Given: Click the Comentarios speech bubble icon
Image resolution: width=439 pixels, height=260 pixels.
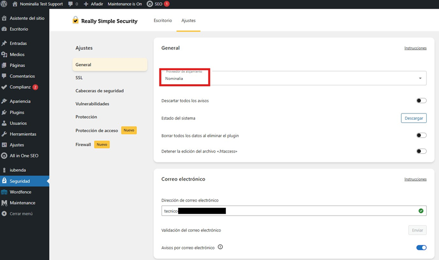Looking at the screenshot, I should (4, 76).
